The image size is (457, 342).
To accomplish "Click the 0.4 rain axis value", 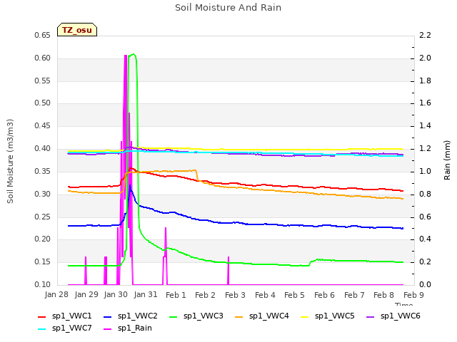I will tap(426, 239).
